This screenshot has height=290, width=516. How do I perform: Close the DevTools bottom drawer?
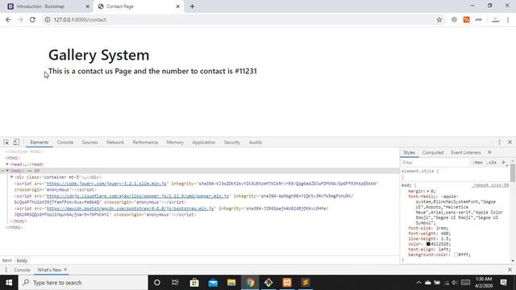coord(510,270)
